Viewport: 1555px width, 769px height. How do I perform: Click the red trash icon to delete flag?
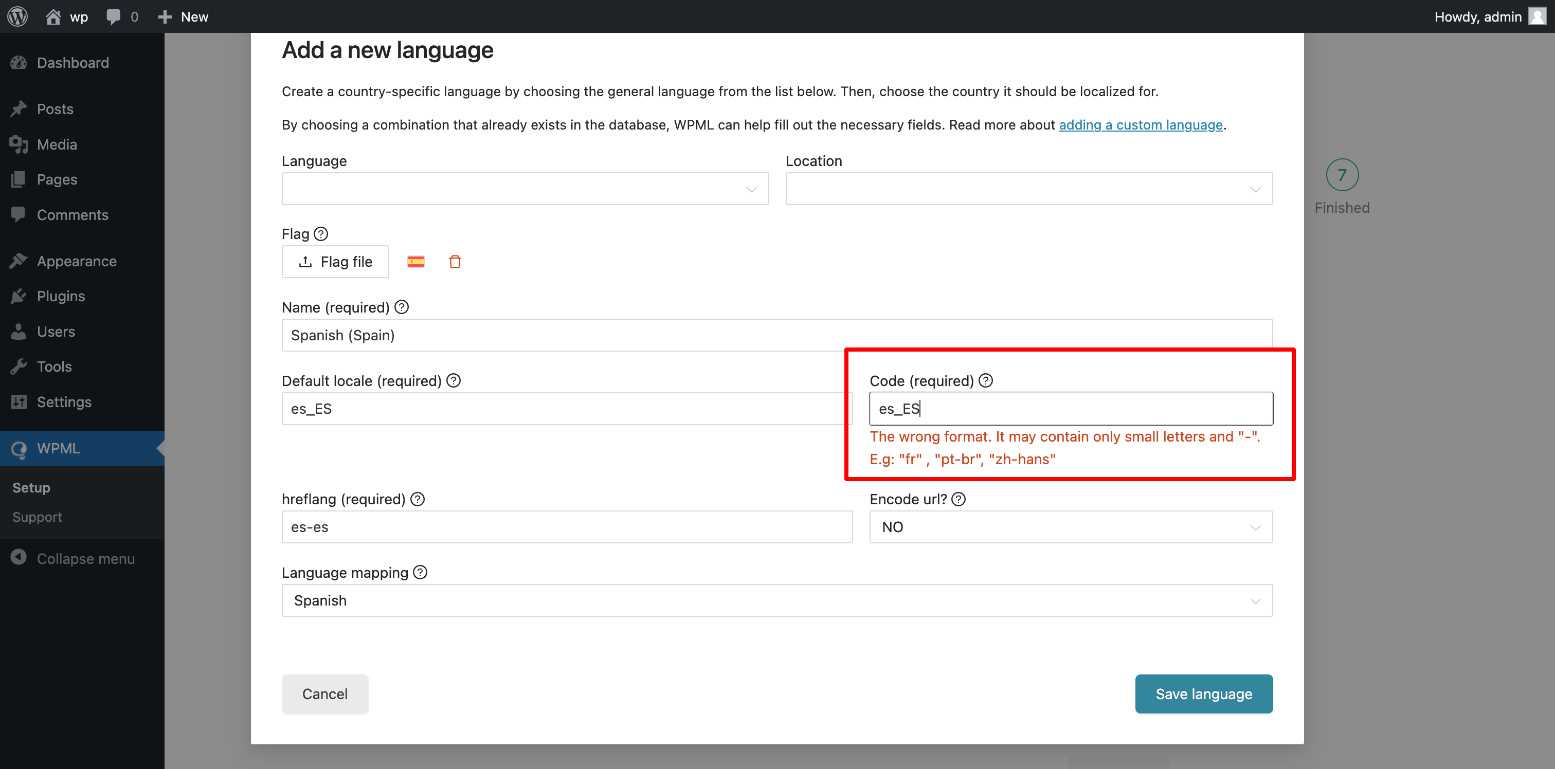455,261
